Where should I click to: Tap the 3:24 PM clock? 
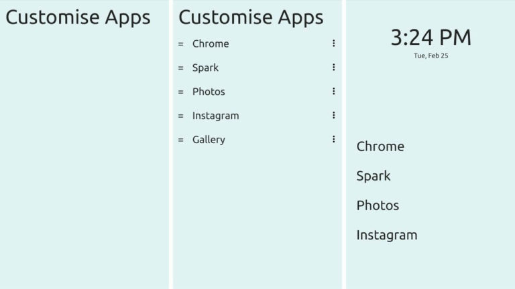(x=431, y=37)
